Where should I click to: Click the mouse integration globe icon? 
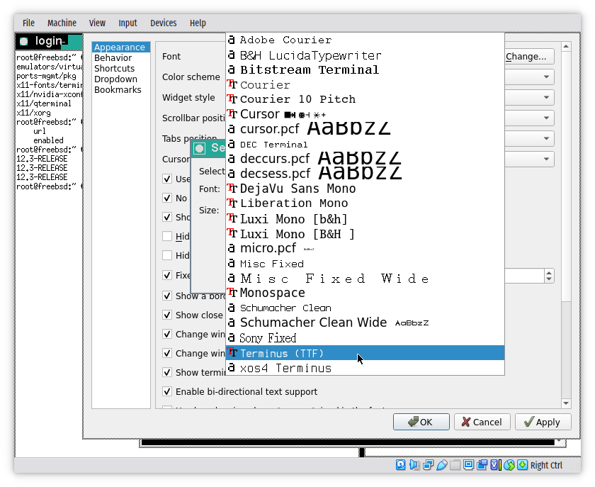coord(509,465)
